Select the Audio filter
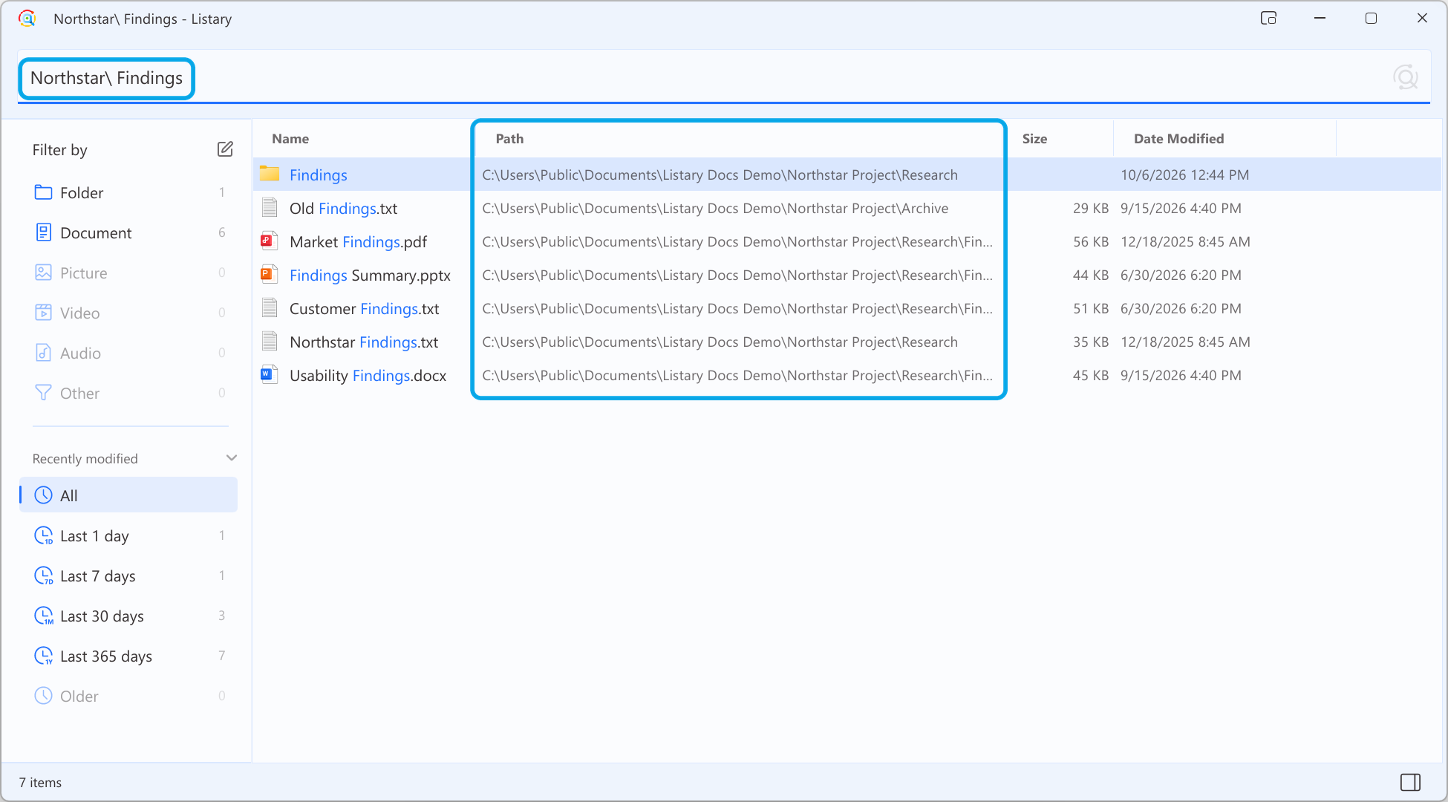The width and height of the screenshot is (1448, 802). pyautogui.click(x=128, y=353)
